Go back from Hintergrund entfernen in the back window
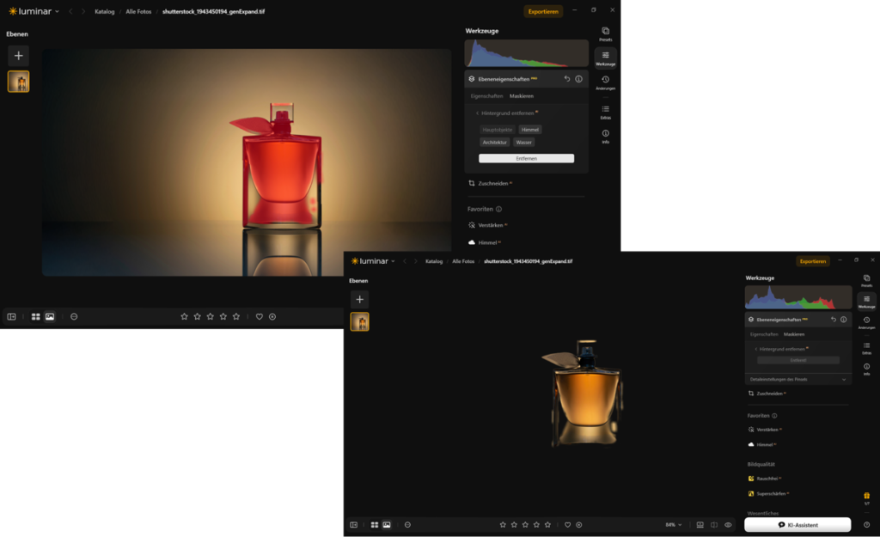Viewport: 880px width, 537px height. click(x=478, y=113)
